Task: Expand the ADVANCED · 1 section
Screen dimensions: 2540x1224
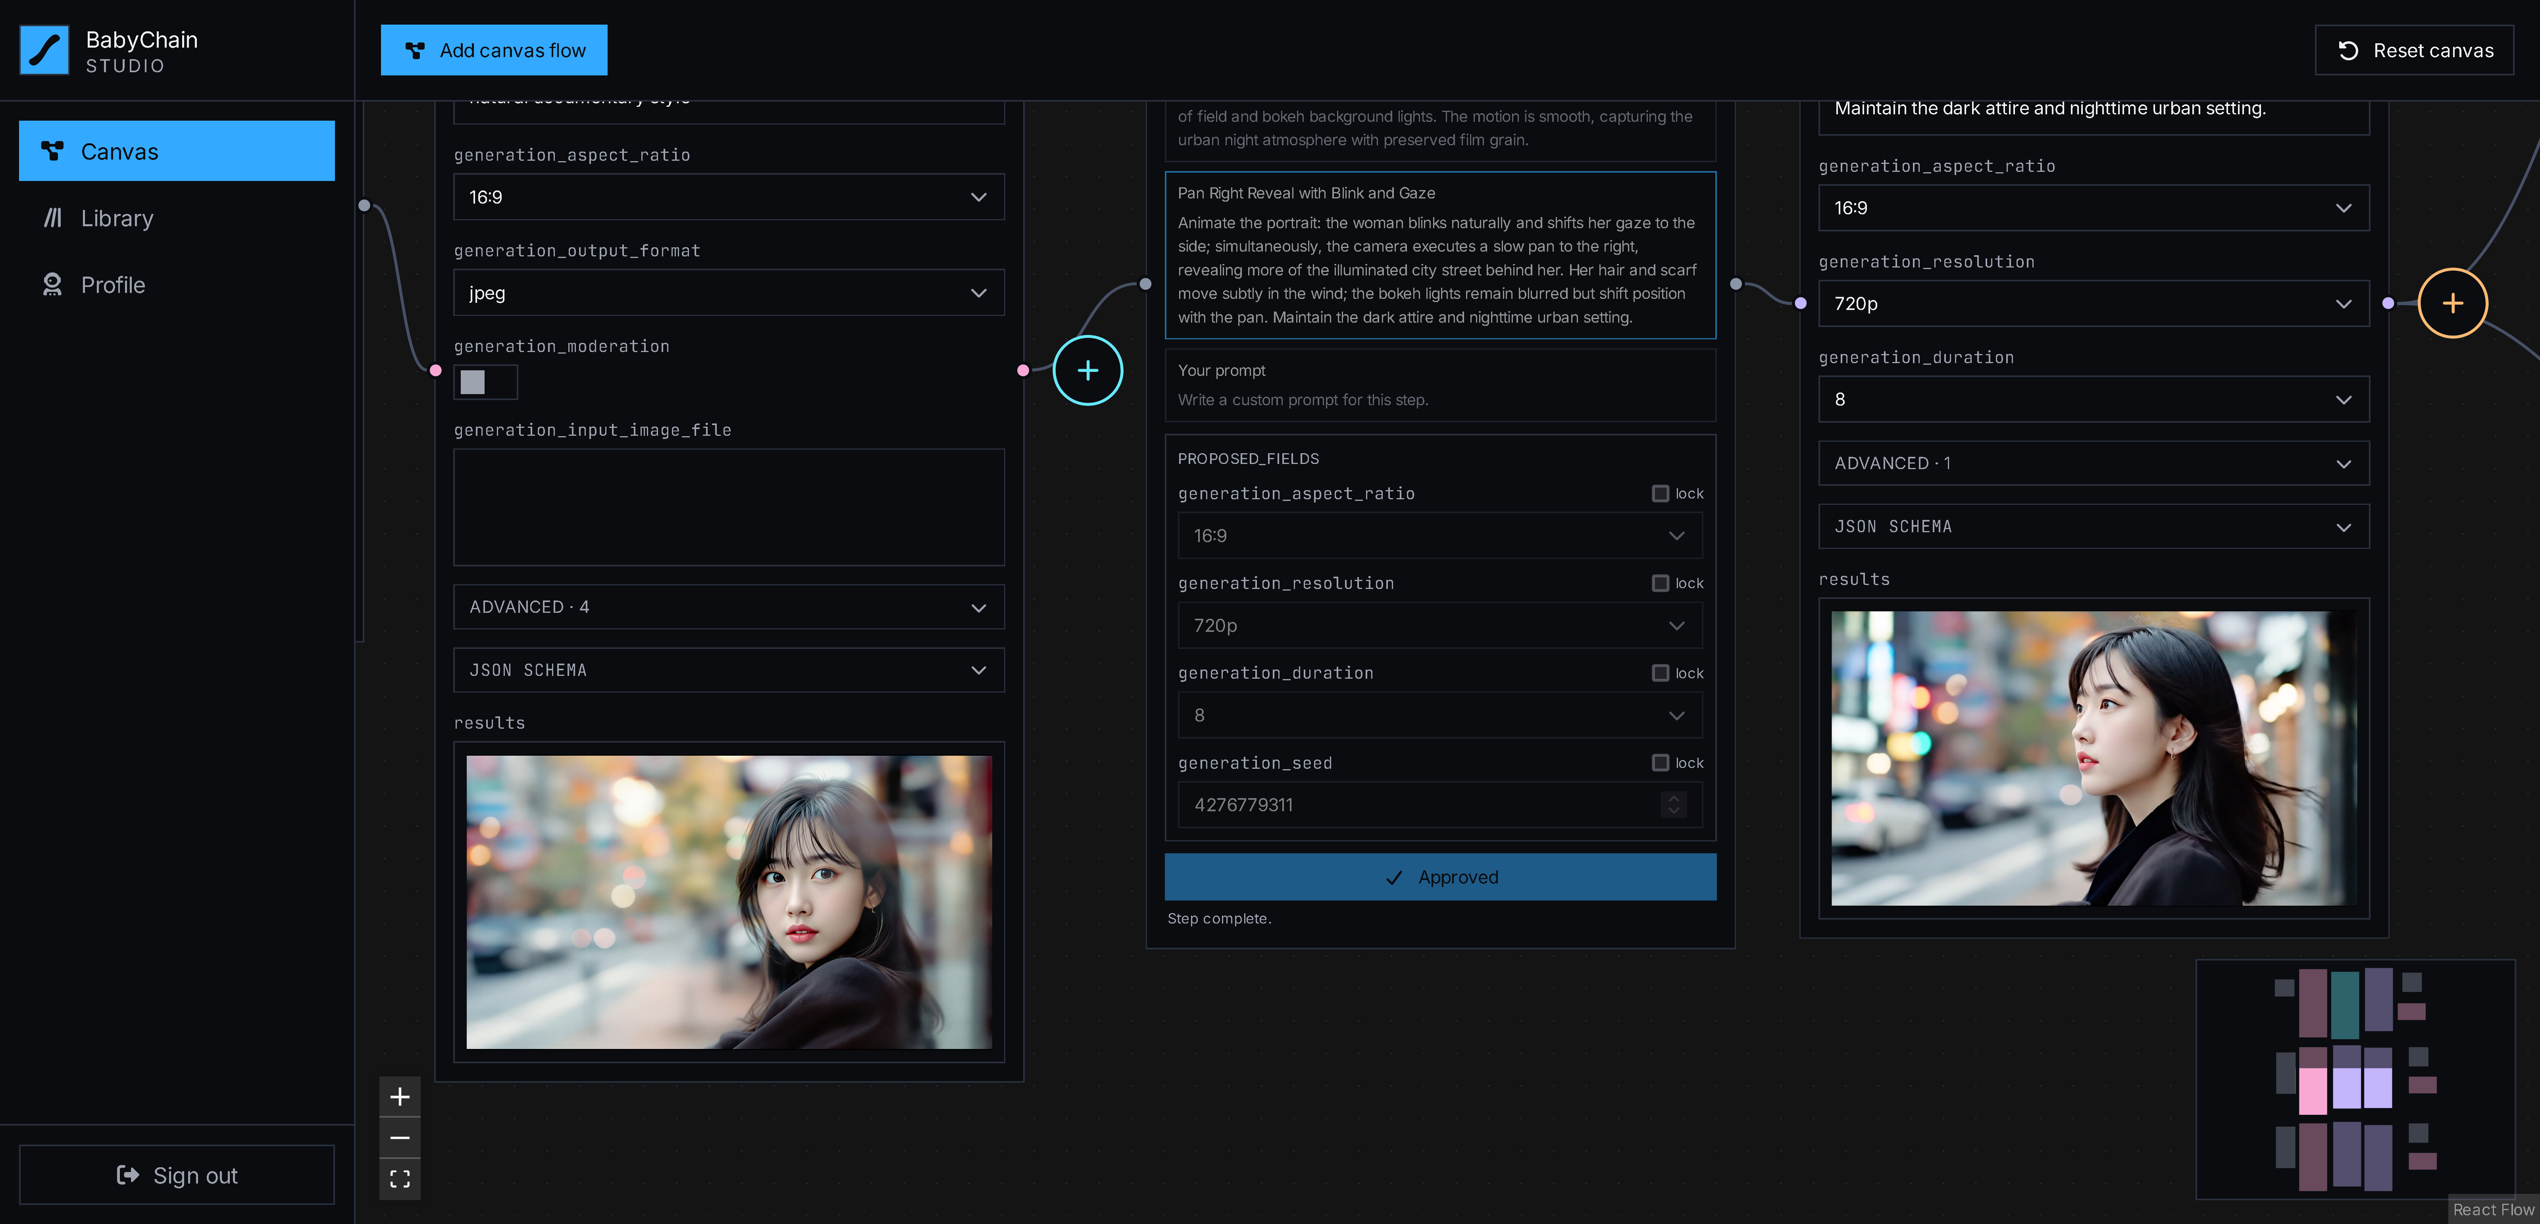Action: 2094,464
